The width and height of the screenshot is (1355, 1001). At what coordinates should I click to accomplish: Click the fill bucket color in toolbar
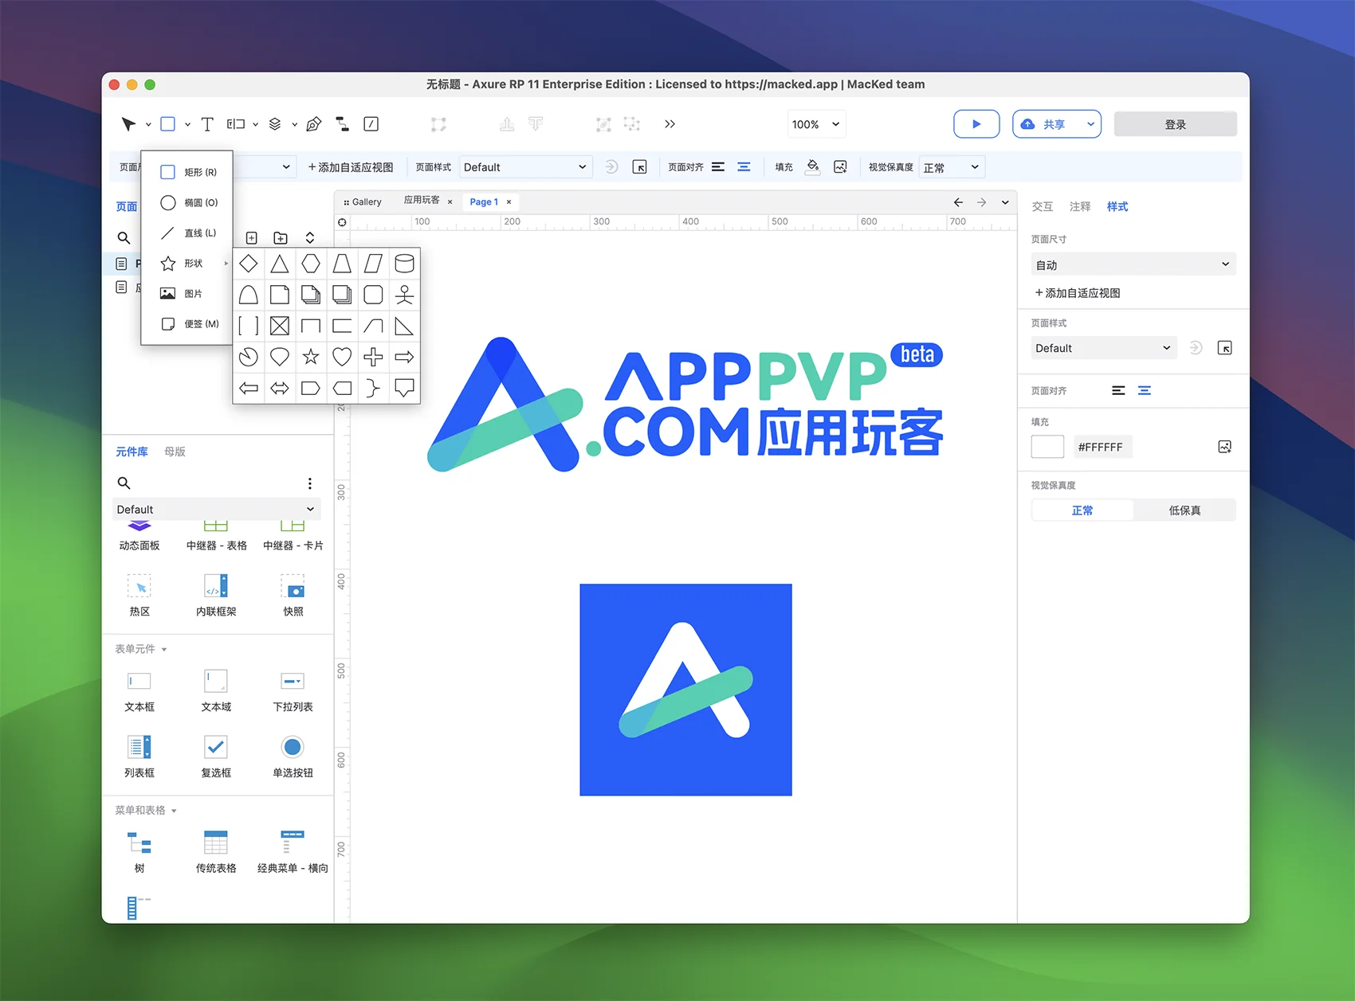813,167
